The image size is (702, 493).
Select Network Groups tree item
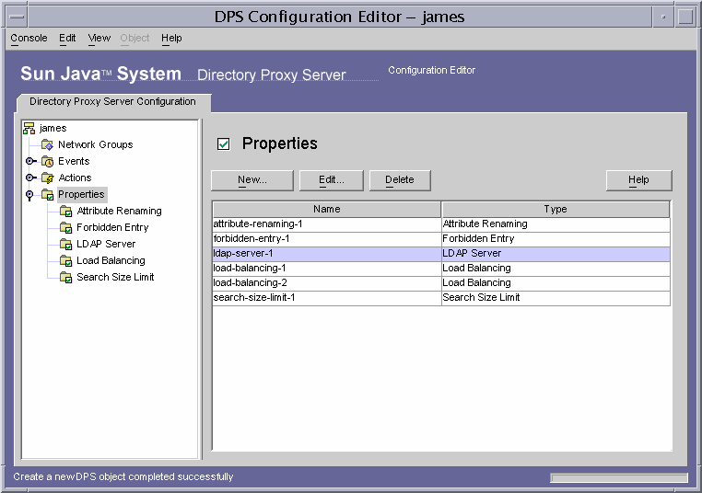96,144
